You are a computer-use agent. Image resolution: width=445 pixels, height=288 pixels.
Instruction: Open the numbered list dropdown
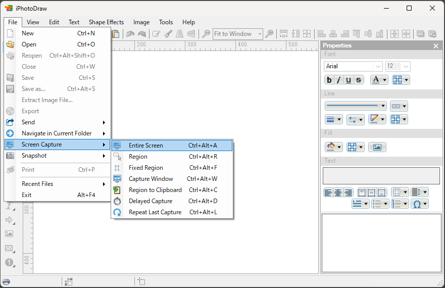point(400,204)
